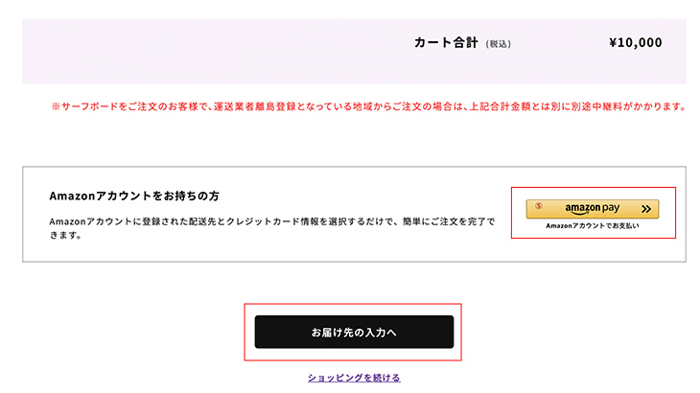The image size is (700, 393).
Task: Click the "カート合計" label
Action: (x=446, y=43)
